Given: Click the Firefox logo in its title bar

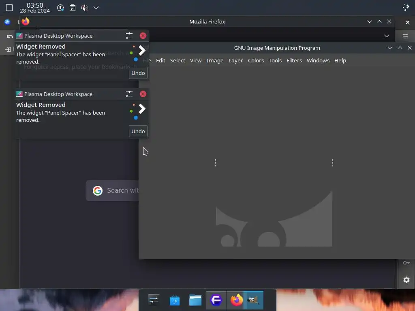Looking at the screenshot, I should click(26, 21).
